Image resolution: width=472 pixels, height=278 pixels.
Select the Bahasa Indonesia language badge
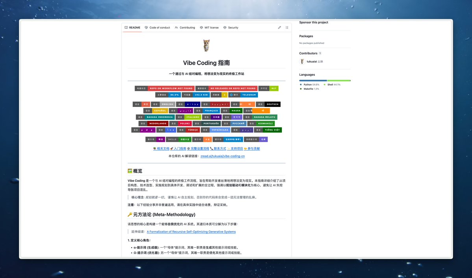[155, 117]
